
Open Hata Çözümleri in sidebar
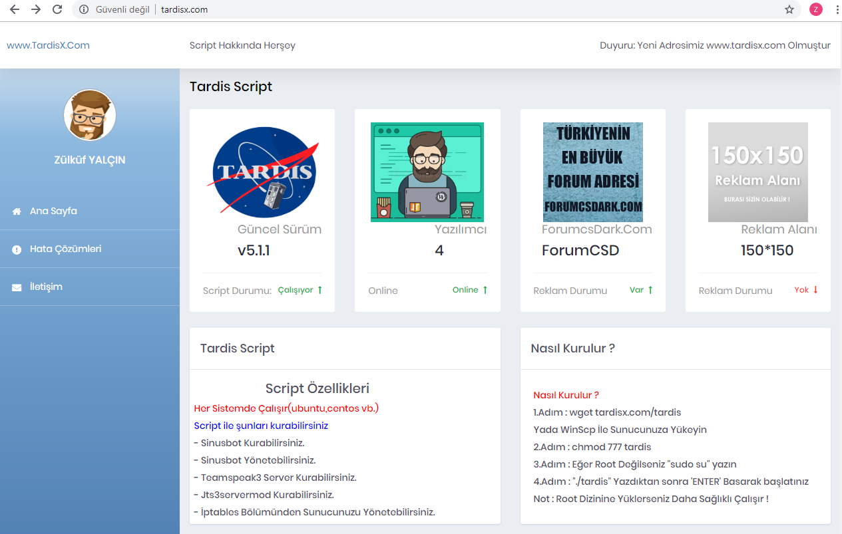coord(90,249)
